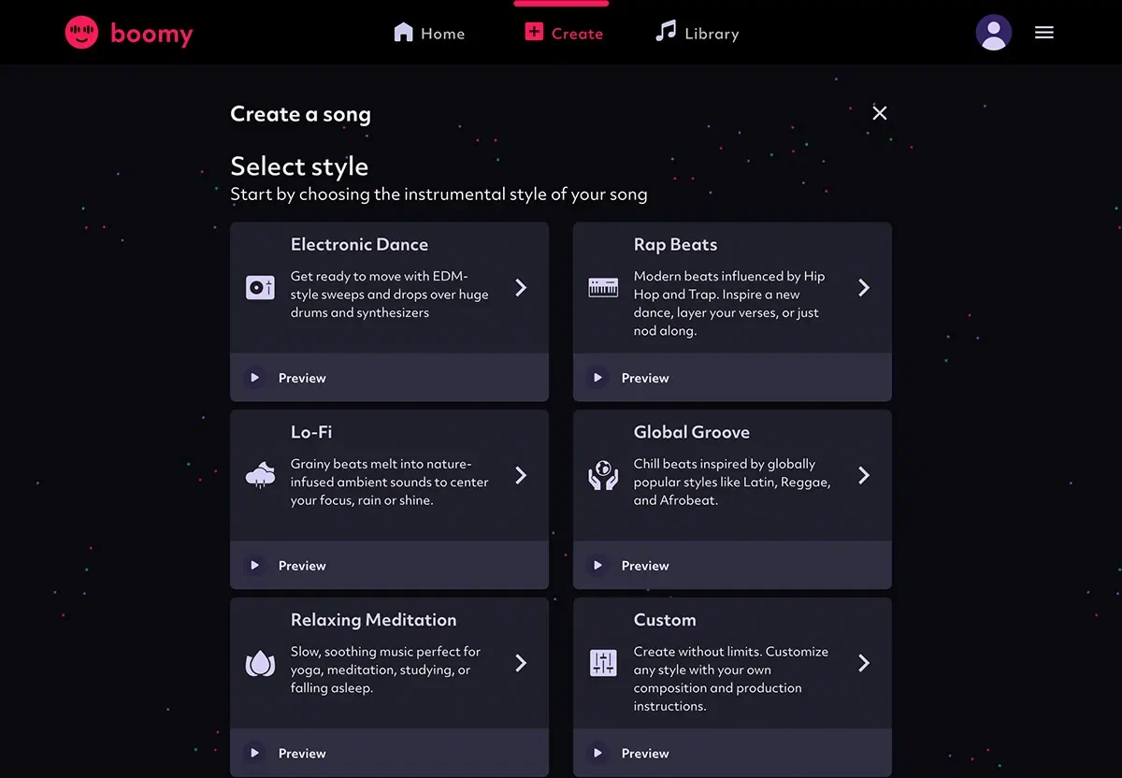Choose the Rap Beats style title
1122x778 pixels.
pos(675,245)
